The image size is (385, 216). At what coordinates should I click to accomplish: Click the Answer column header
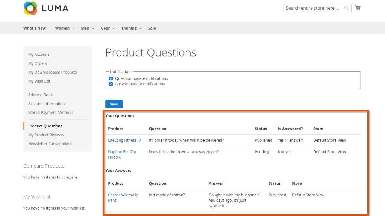[x=216, y=183]
